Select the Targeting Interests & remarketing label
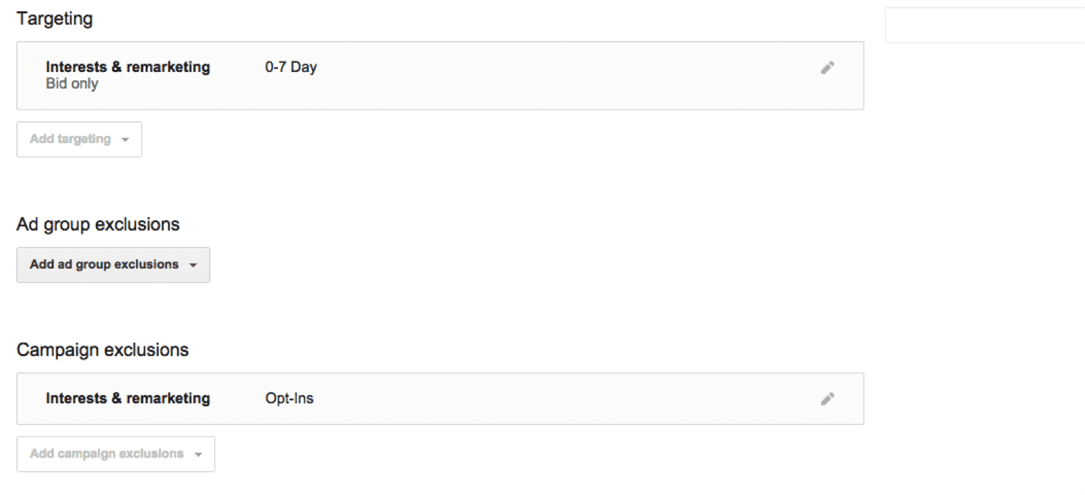This screenshot has height=495, width=1085. pos(128,67)
